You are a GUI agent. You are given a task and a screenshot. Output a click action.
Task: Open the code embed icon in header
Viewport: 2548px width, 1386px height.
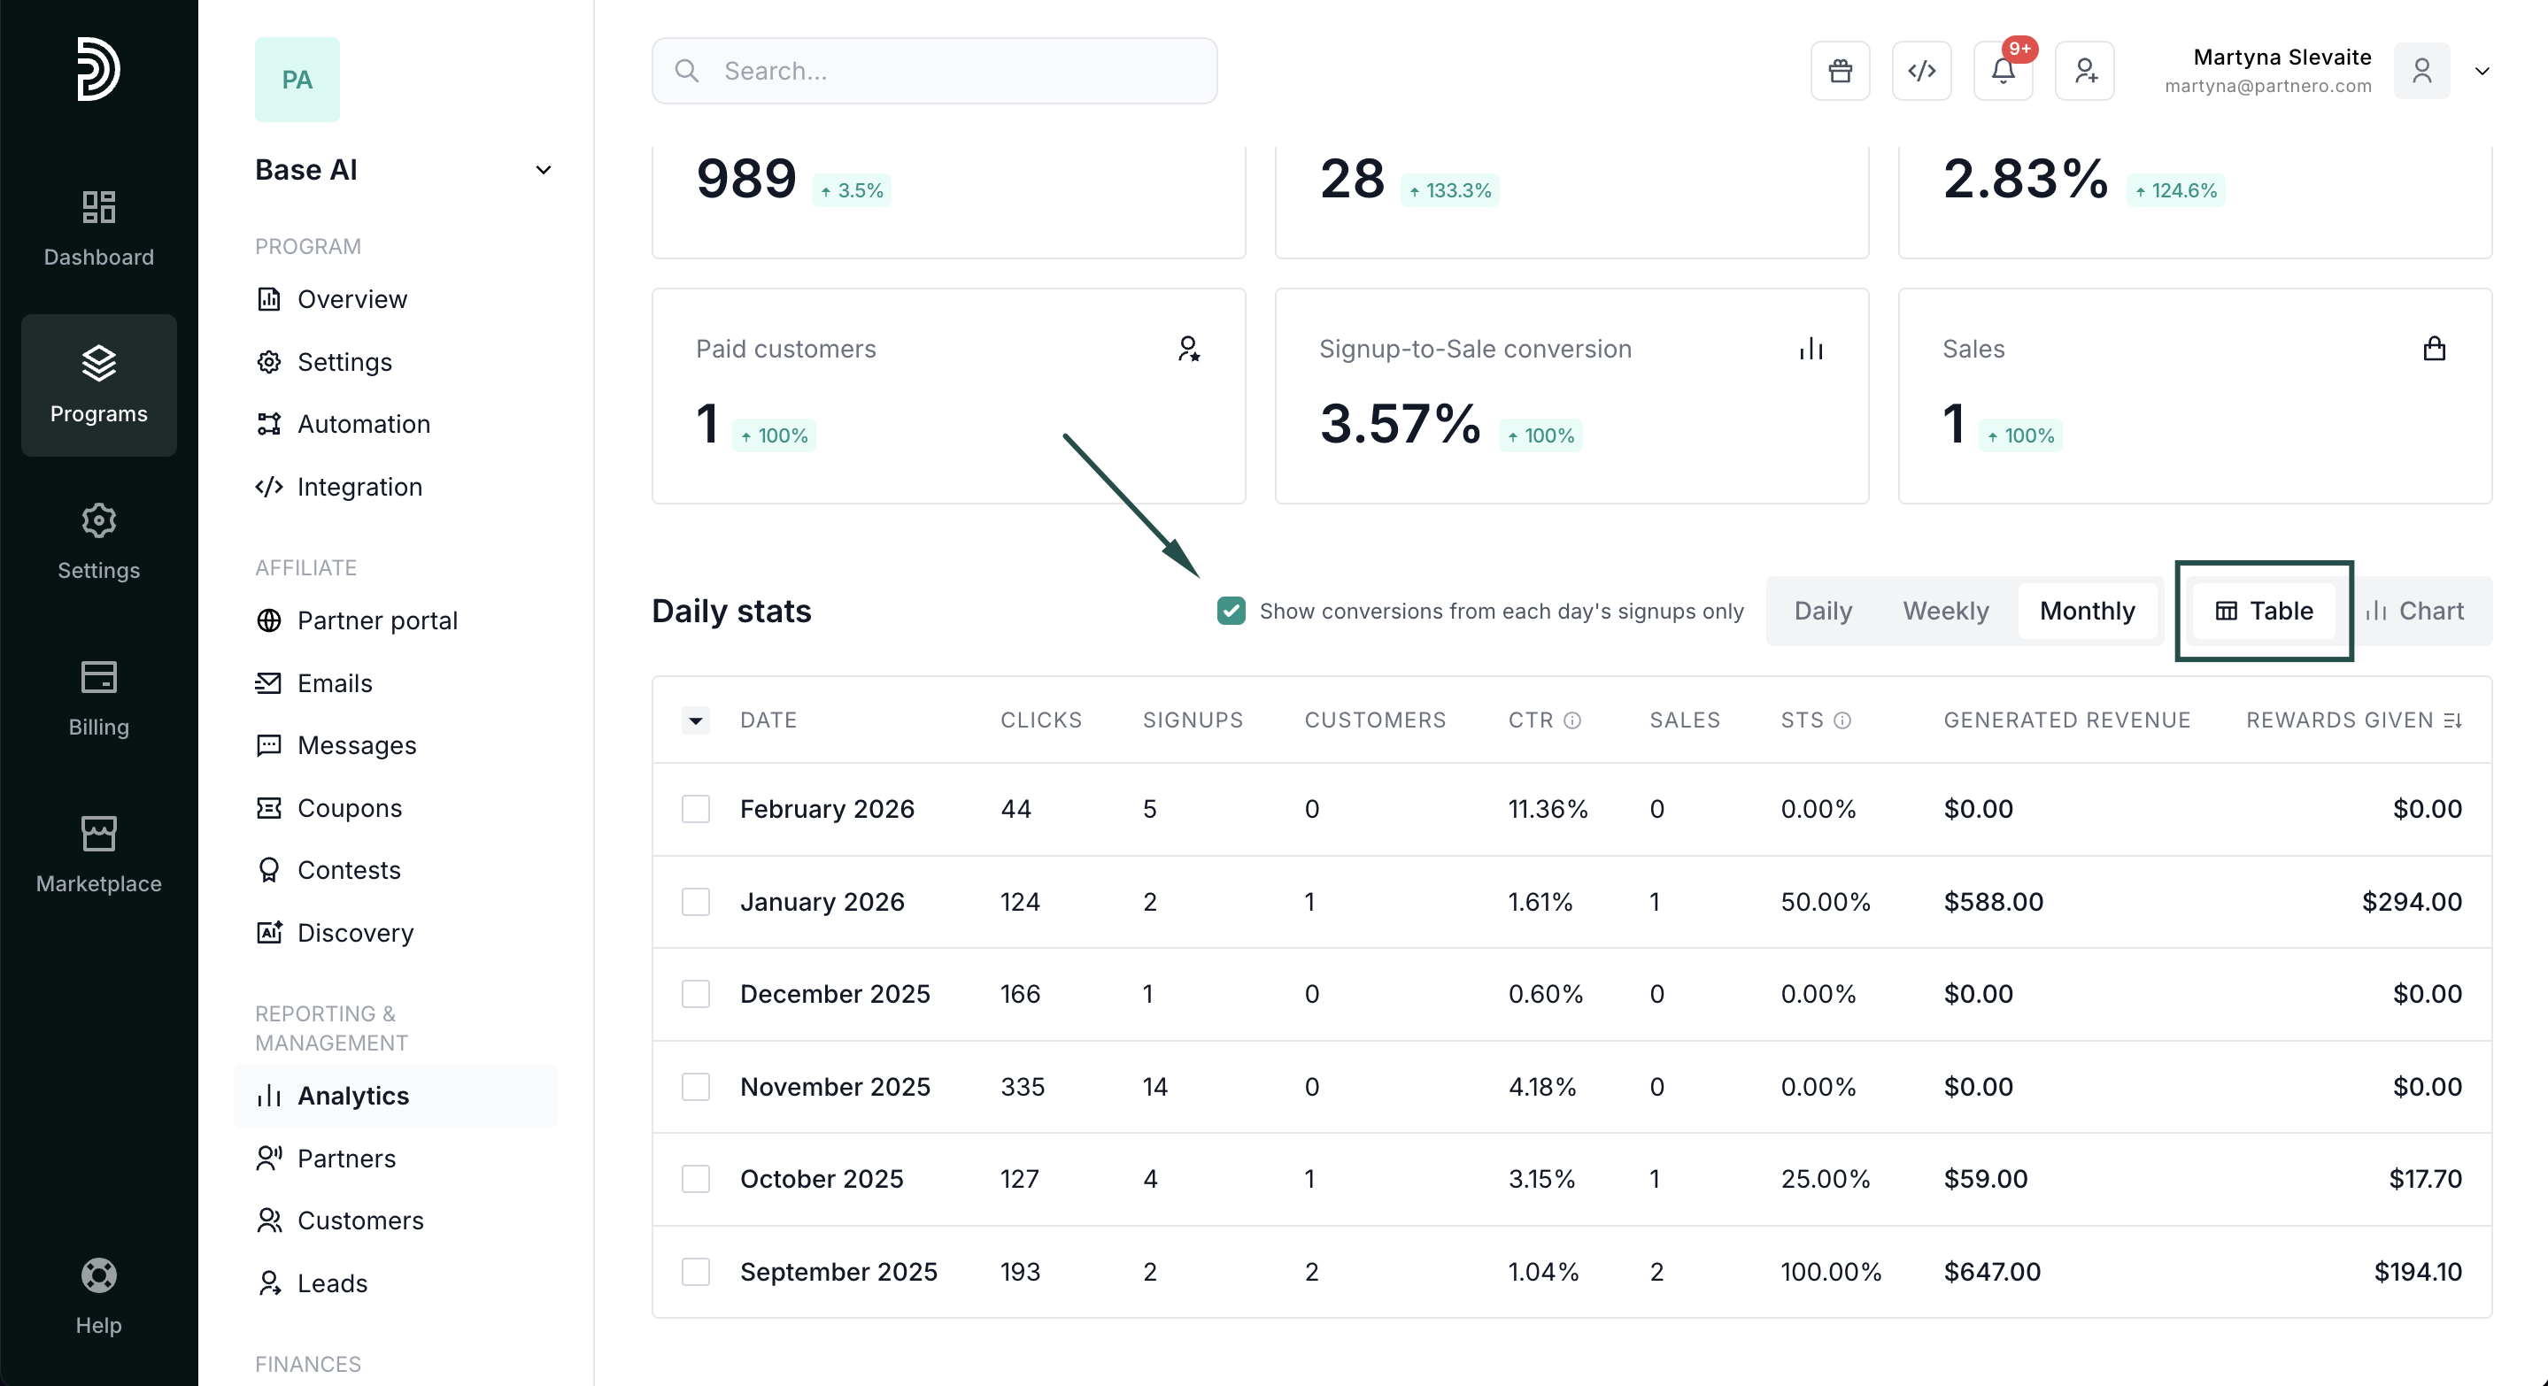pyautogui.click(x=1921, y=71)
